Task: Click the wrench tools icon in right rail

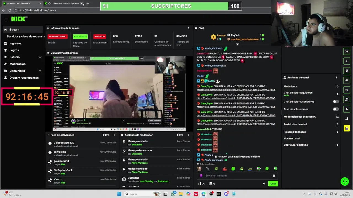Action: pos(347,109)
